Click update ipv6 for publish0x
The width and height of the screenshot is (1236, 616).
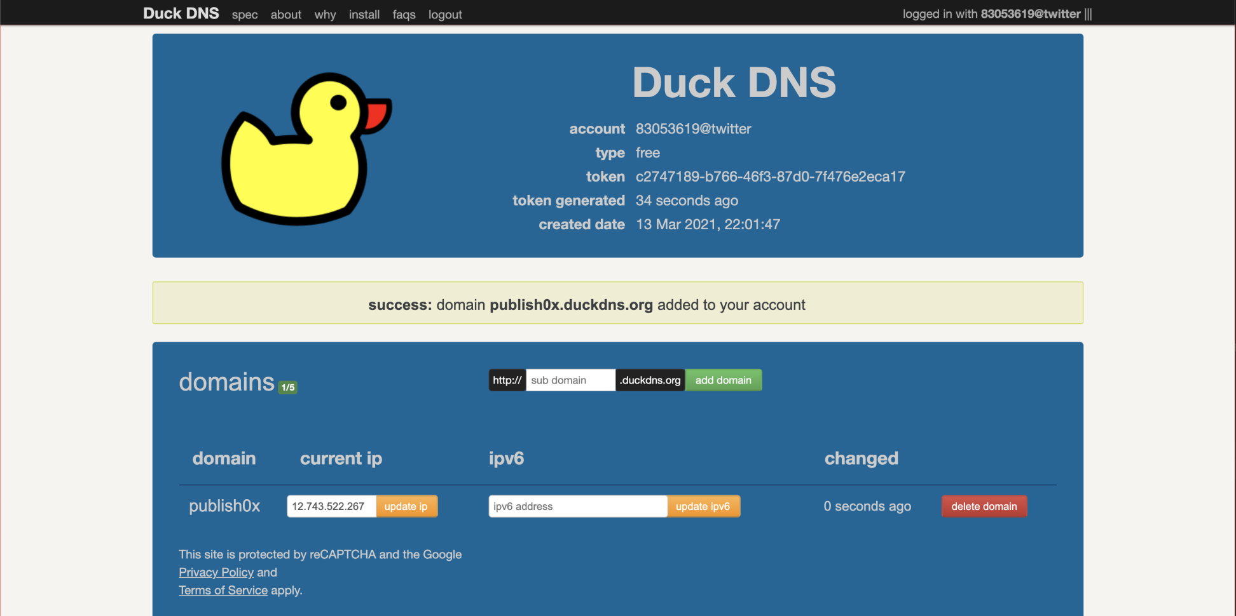703,506
